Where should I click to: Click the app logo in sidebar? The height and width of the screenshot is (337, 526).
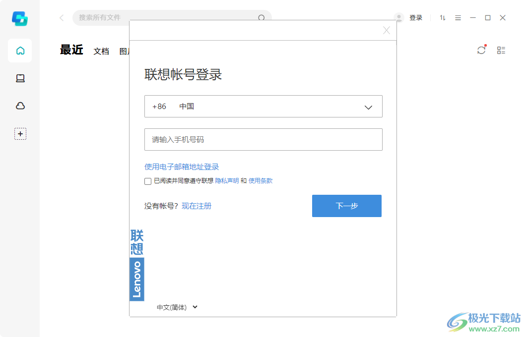click(x=20, y=18)
